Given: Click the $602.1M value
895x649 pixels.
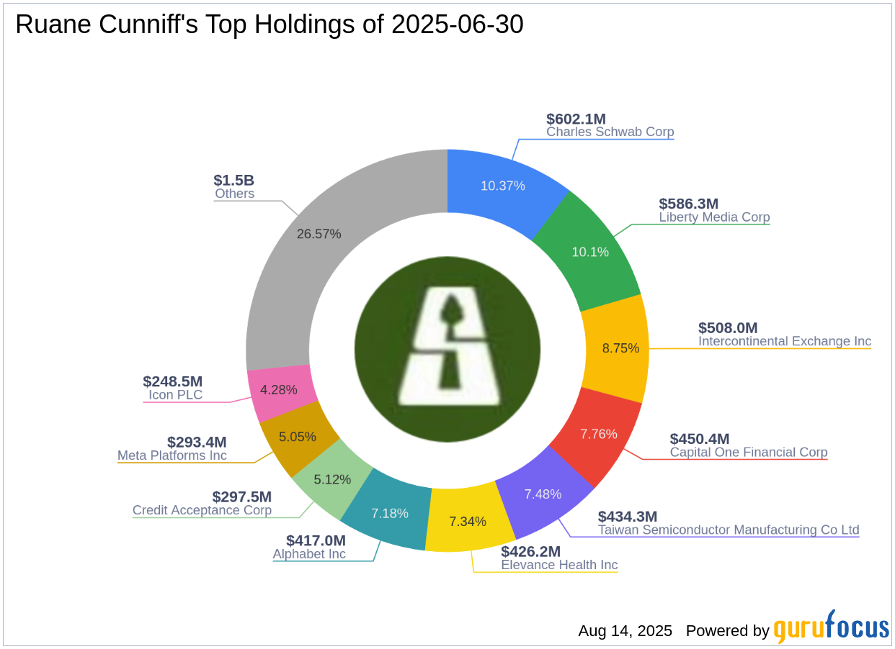Looking at the screenshot, I should point(576,119).
